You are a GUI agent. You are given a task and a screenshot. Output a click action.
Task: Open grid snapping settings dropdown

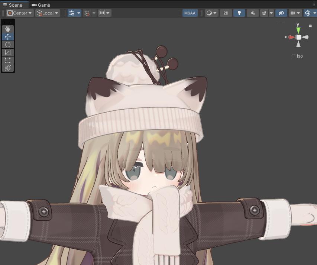click(x=94, y=13)
